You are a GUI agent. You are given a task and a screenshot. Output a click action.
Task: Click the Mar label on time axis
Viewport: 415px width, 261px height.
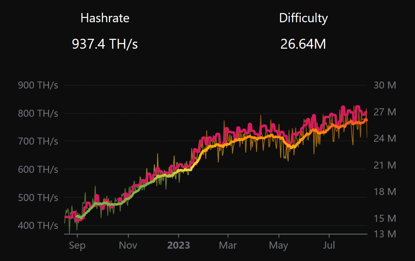(228, 245)
